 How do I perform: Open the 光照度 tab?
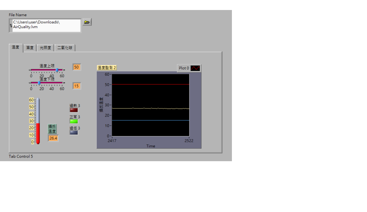pos(45,48)
